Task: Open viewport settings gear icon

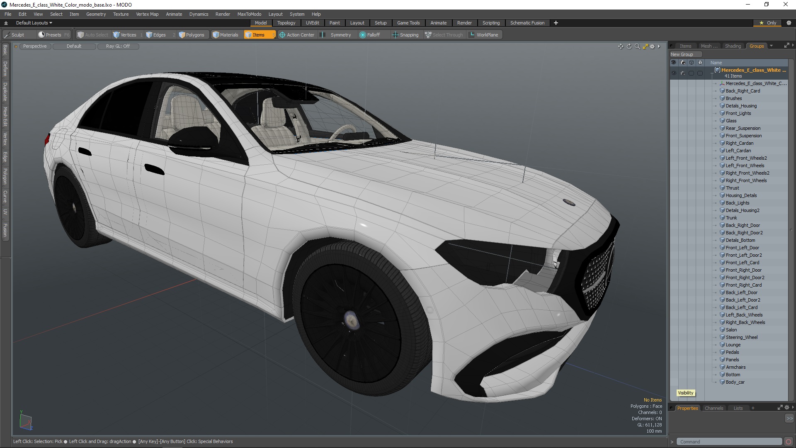Action: tap(652, 46)
